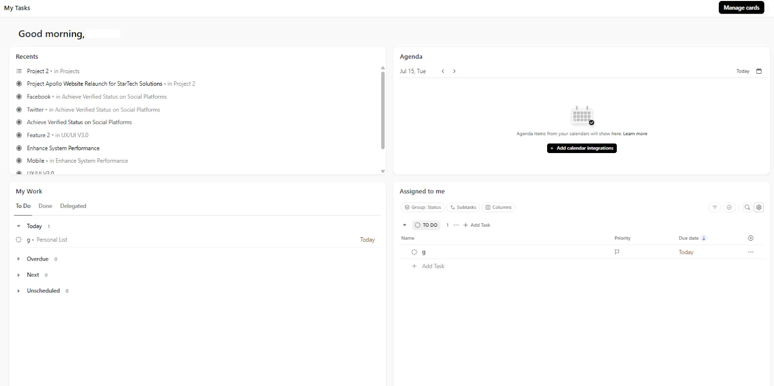Go to next day in Agenda
774x386 pixels.
tap(454, 71)
